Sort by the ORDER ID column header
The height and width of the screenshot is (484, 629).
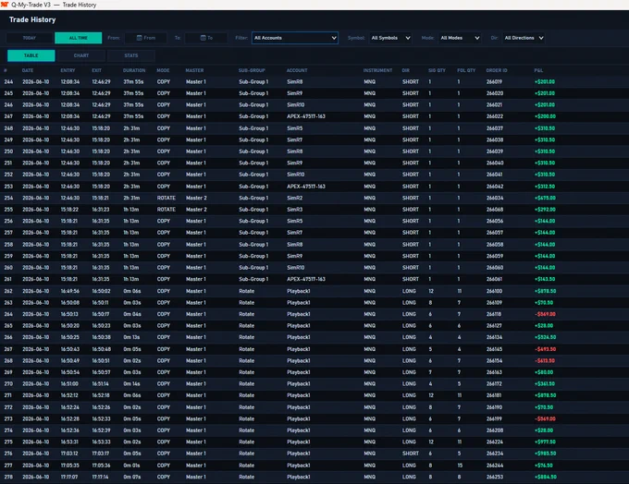click(x=497, y=70)
